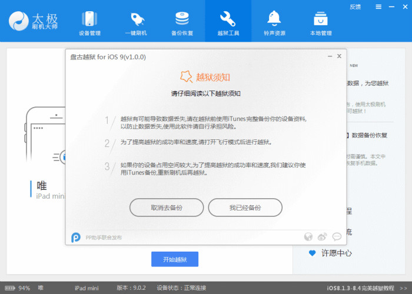Screen dimensions: 412x294
Task: Switch to 一键刷机 one-click flash tab
Action: coord(136,23)
